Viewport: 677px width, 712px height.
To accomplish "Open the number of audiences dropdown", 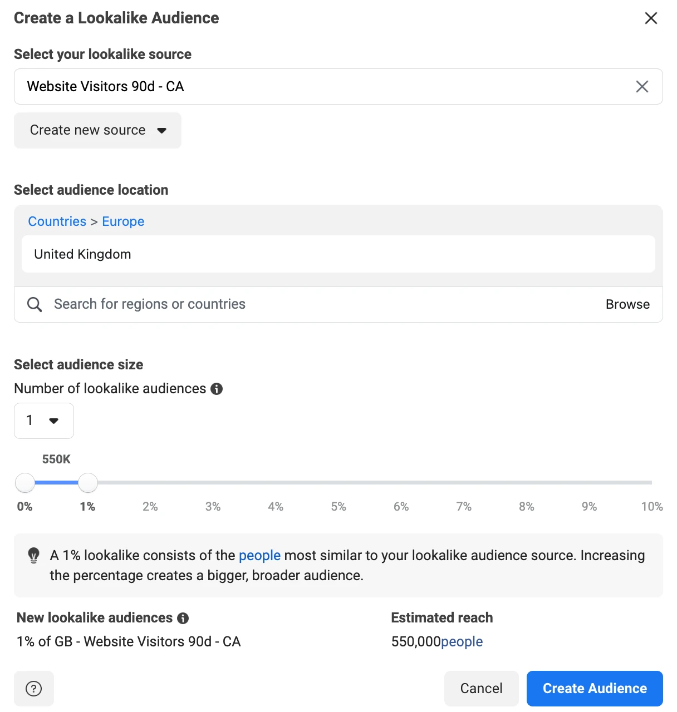I will [x=44, y=421].
